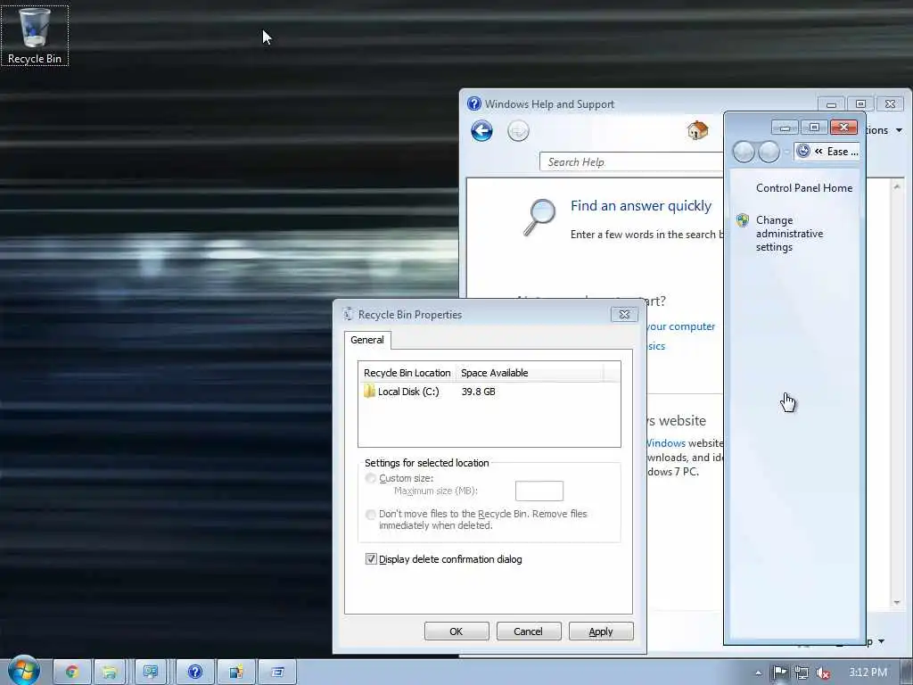This screenshot has width=913, height=685.
Task: Open Control Panel Home link
Action: tap(803, 187)
